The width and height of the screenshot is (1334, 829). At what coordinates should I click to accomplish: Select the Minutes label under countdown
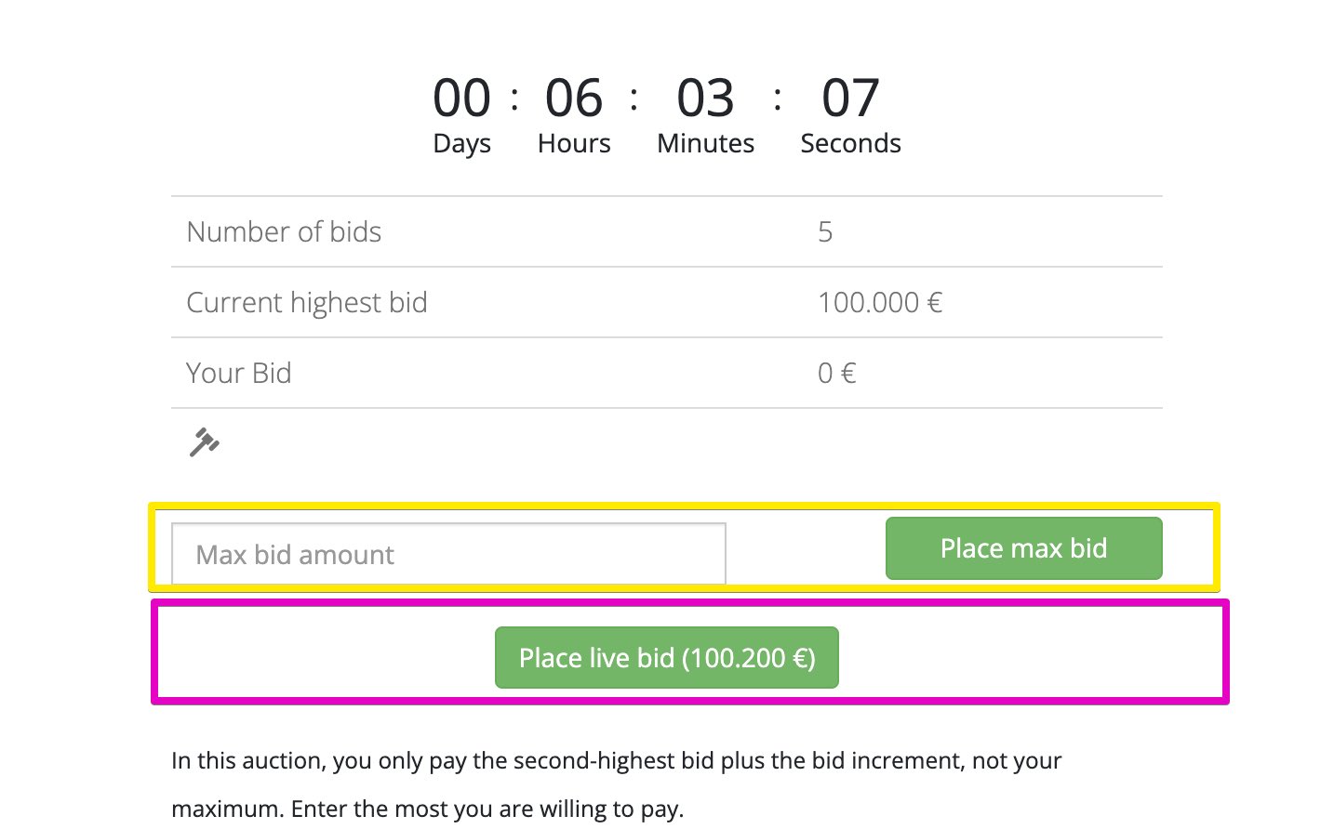pos(705,144)
